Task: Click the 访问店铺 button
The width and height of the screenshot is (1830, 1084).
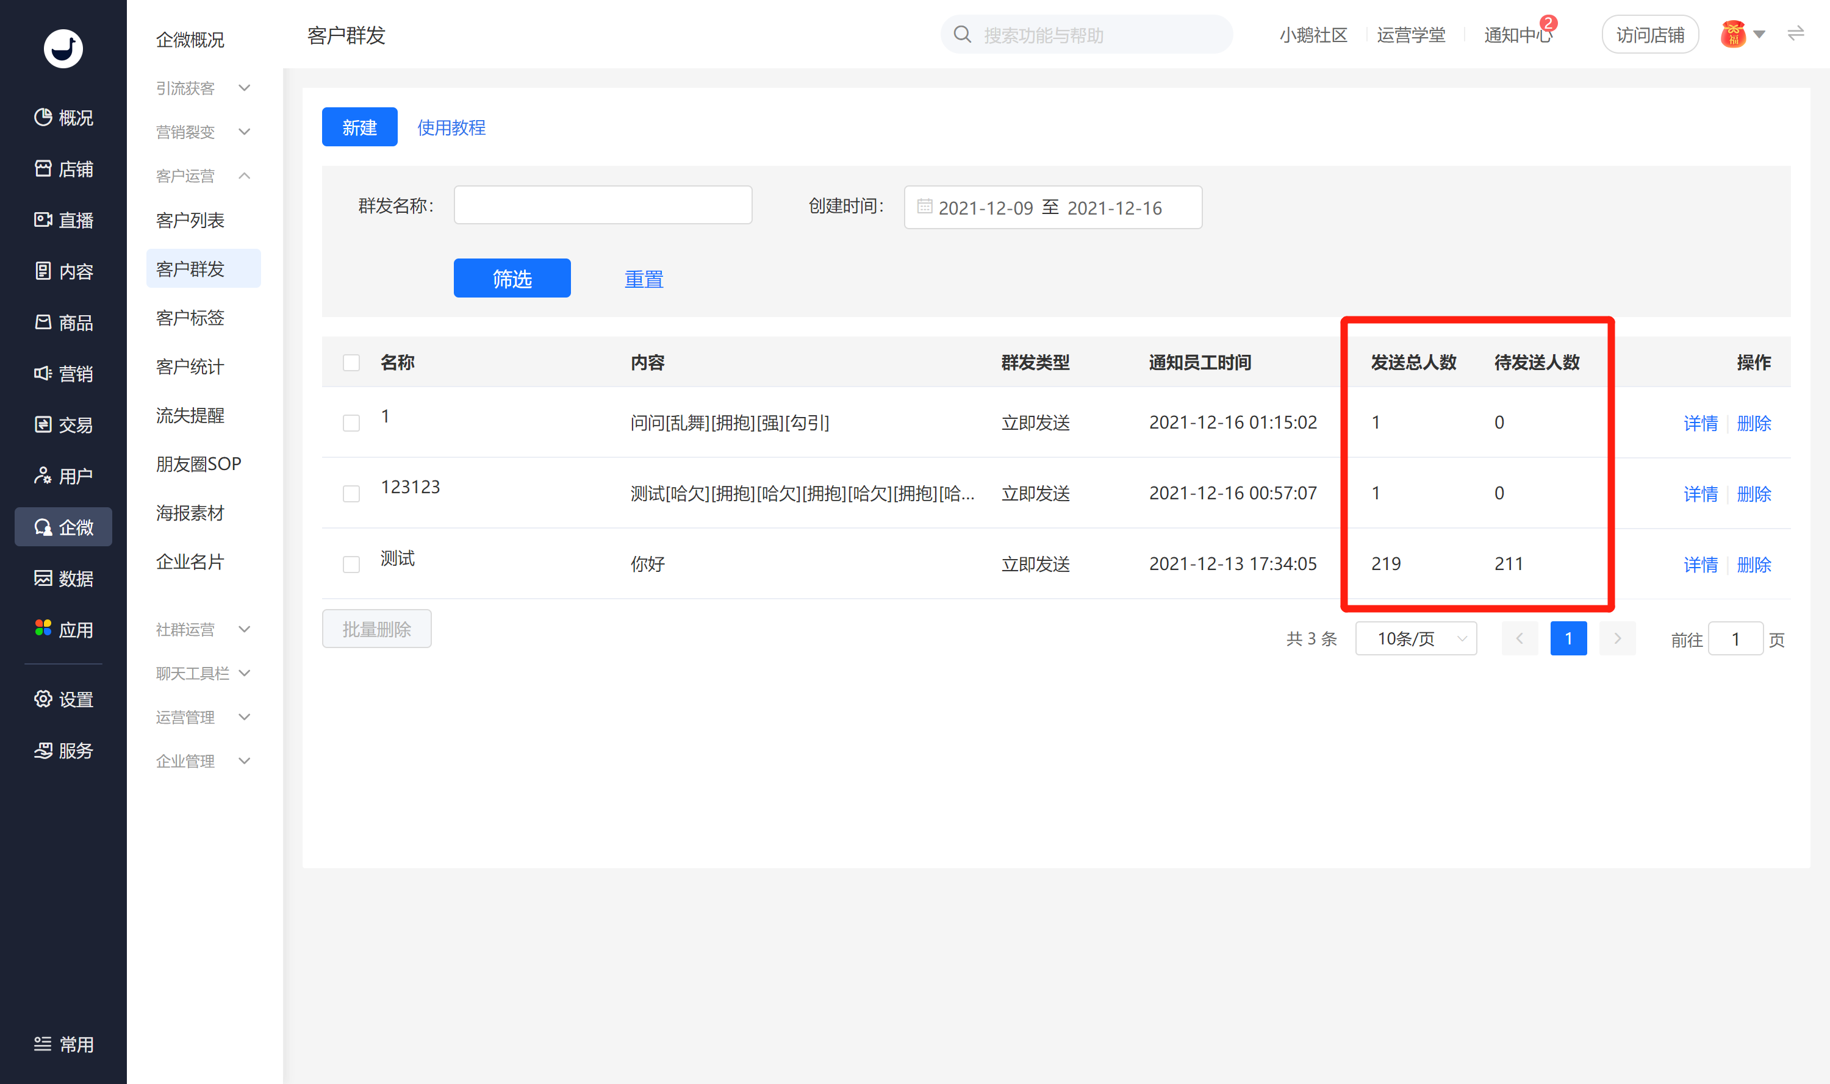Action: click(1649, 34)
